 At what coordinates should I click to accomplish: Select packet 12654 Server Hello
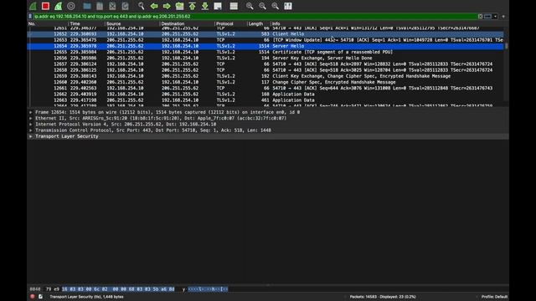265,46
